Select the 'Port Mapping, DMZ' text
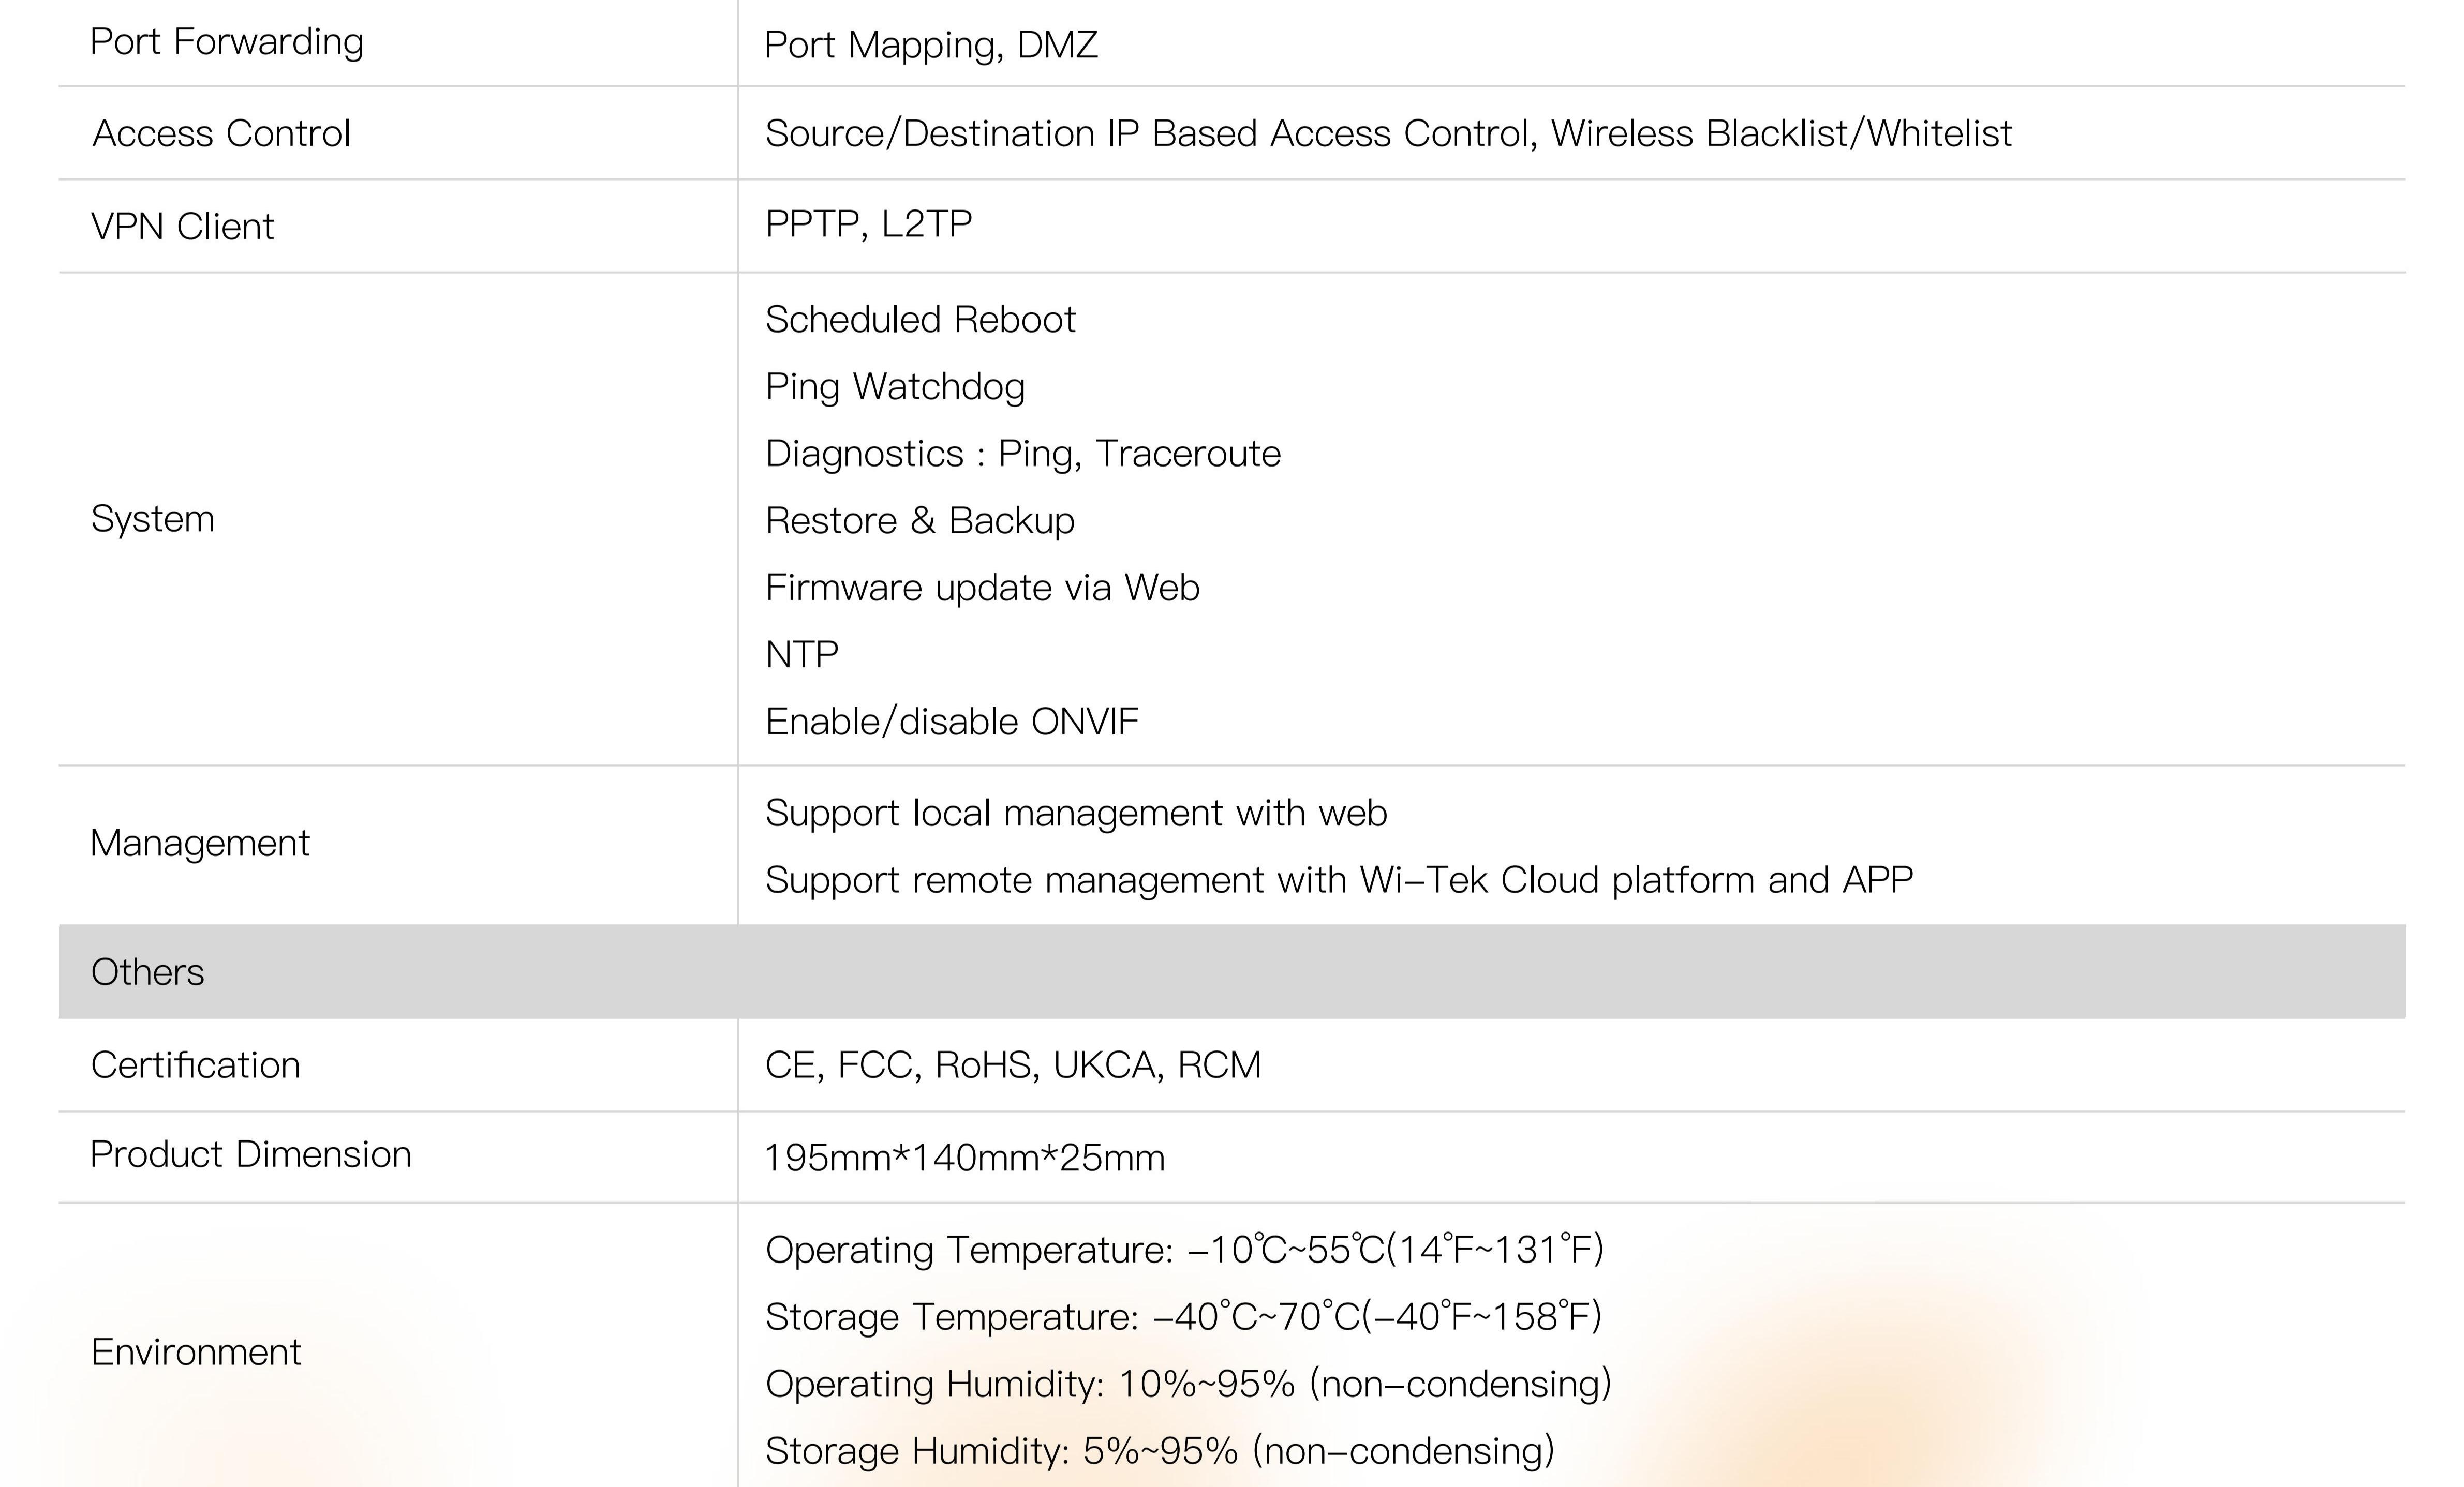2464x1487 pixels. [930, 45]
